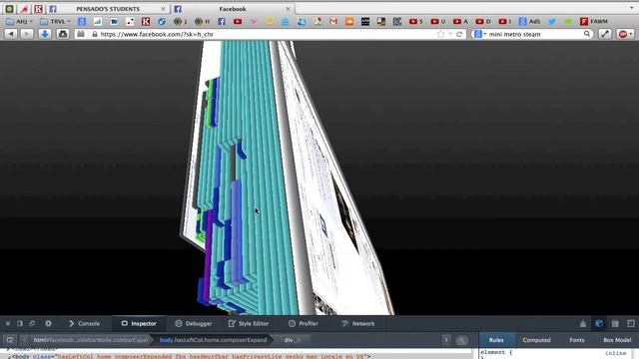This screenshot has height=359, width=639.
Task: Open the YouTube S bookmark
Action: [x=415, y=21]
